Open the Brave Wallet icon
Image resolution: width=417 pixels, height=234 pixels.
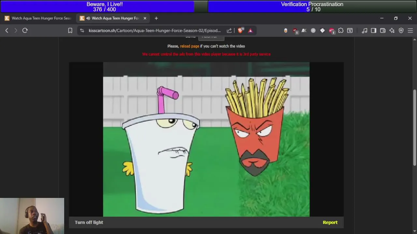click(383, 31)
